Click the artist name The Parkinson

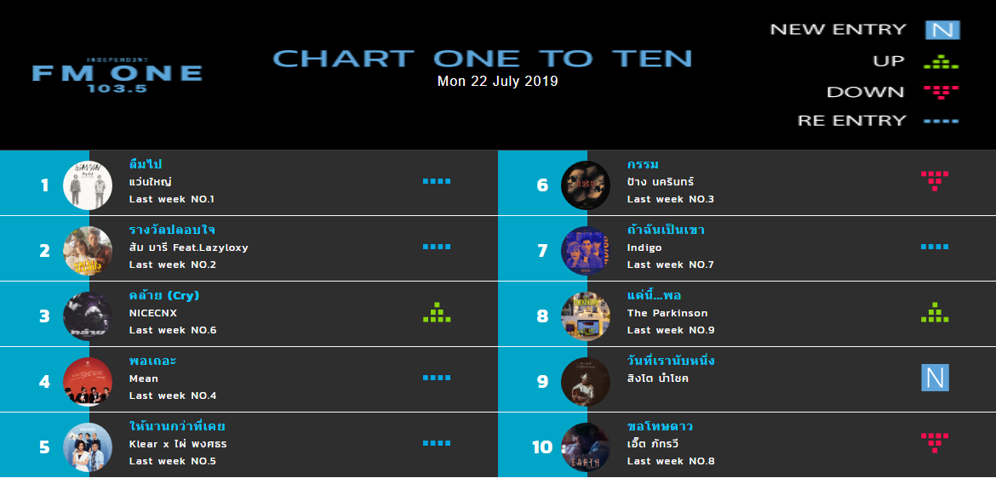click(x=667, y=313)
